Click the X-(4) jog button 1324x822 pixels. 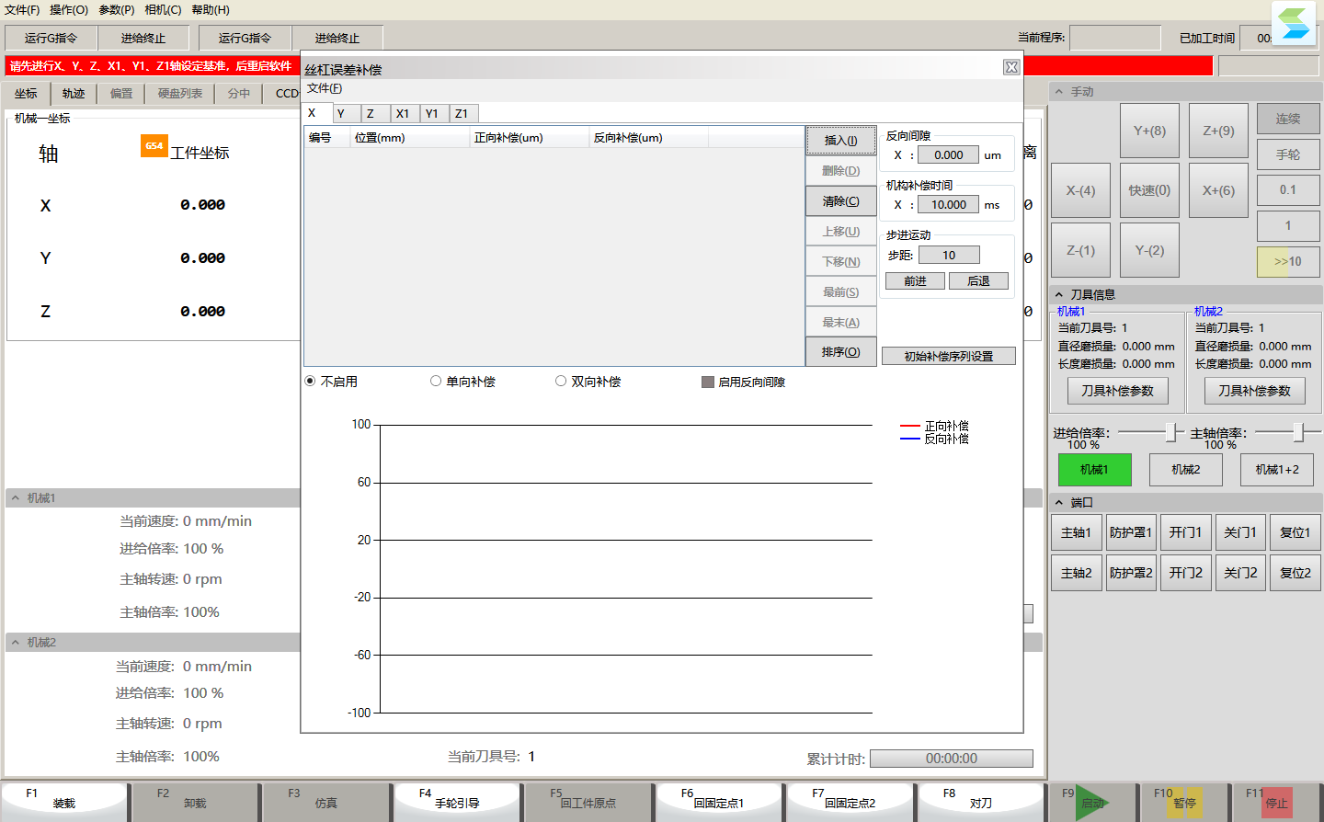[x=1080, y=190]
